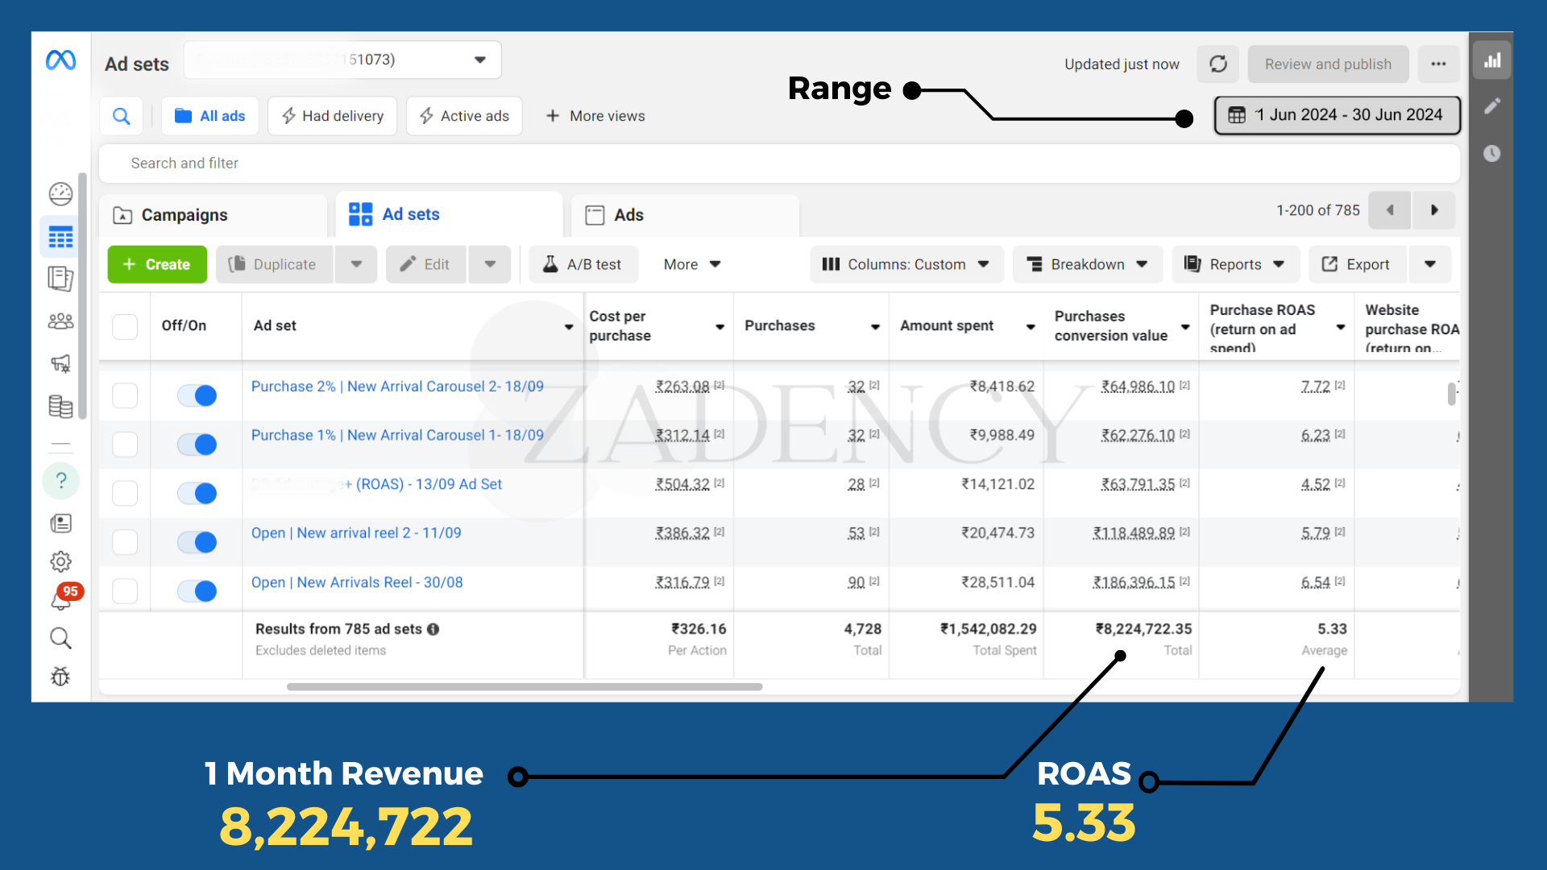Open the history clock icon in the right sidebar
The height and width of the screenshot is (870, 1547).
coord(1492,153)
